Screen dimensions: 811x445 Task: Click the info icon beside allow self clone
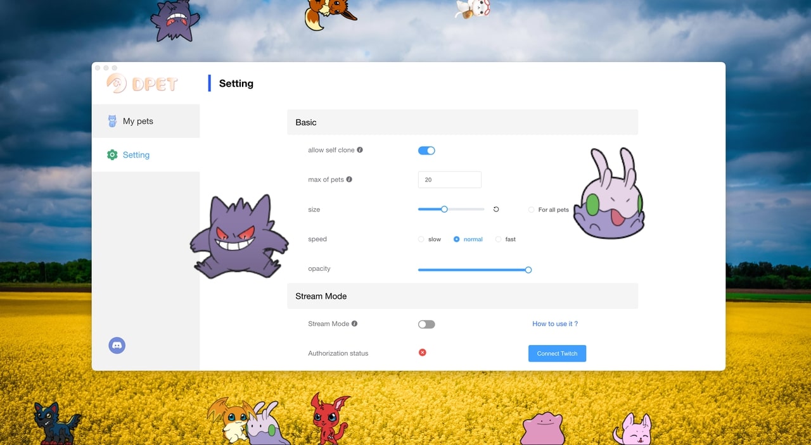(360, 150)
